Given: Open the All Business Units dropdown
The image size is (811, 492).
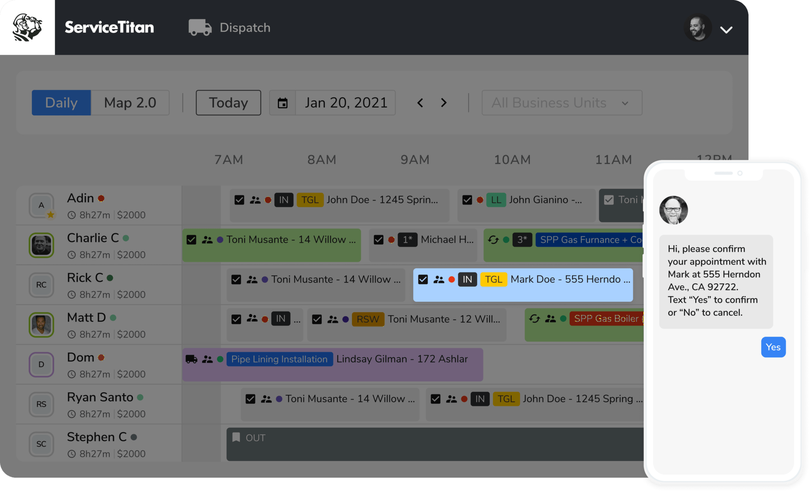Looking at the screenshot, I should click(x=562, y=103).
